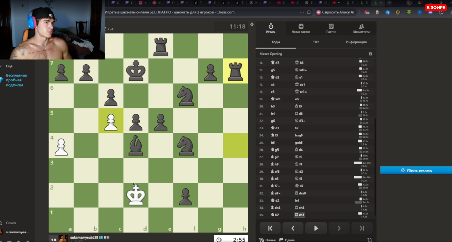452x242 pixels.
Task: Select the black knight on f4
Action: point(186,145)
